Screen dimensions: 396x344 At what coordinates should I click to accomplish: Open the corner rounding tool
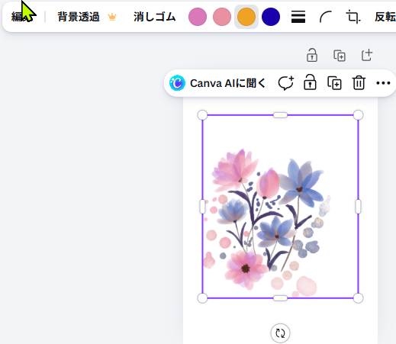(x=326, y=17)
